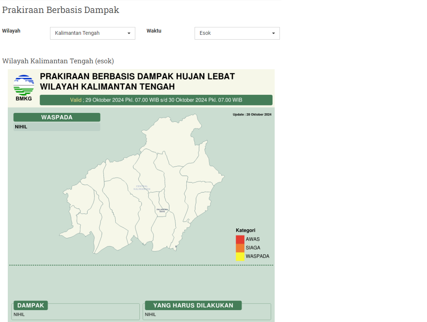Open the Wilayah dropdown showing Kalimantan Tengah
Image resolution: width=427 pixels, height=322 pixels.
click(x=93, y=33)
